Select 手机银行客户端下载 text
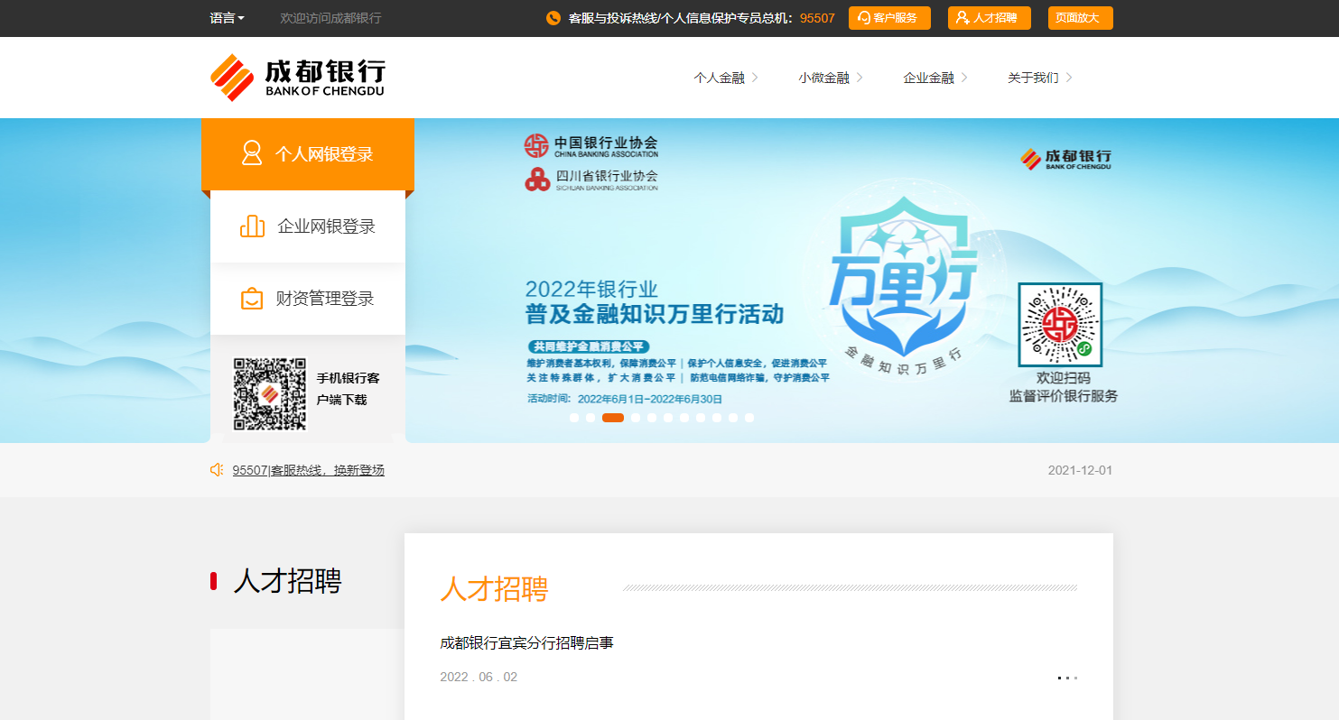 (348, 389)
